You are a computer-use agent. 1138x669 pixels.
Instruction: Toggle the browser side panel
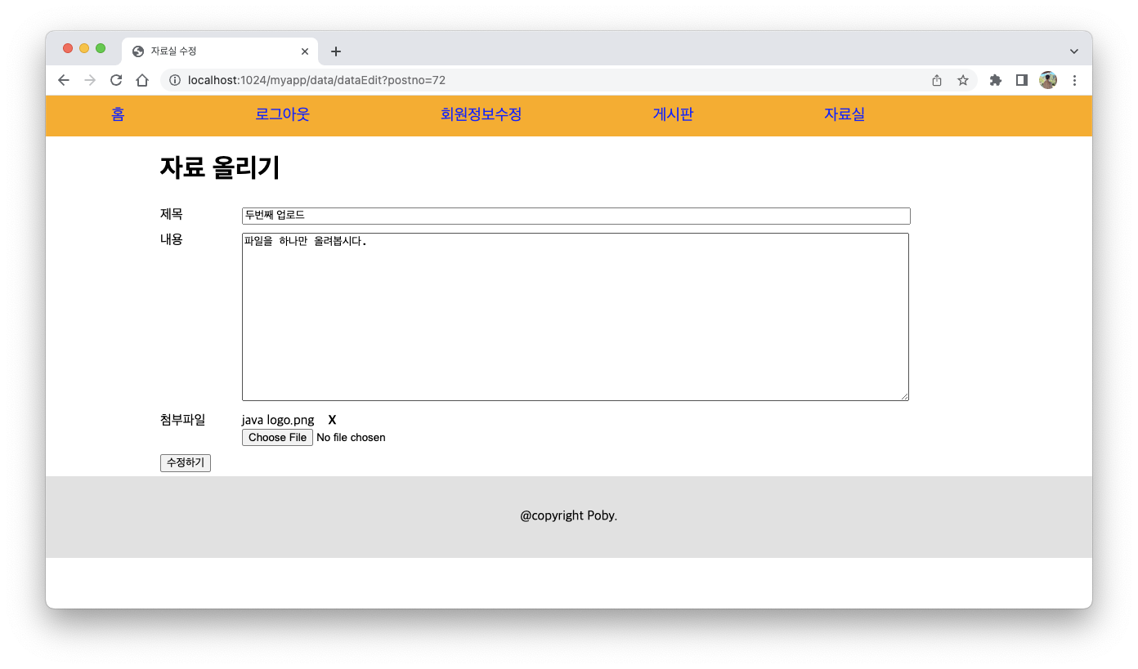pyautogui.click(x=1022, y=80)
